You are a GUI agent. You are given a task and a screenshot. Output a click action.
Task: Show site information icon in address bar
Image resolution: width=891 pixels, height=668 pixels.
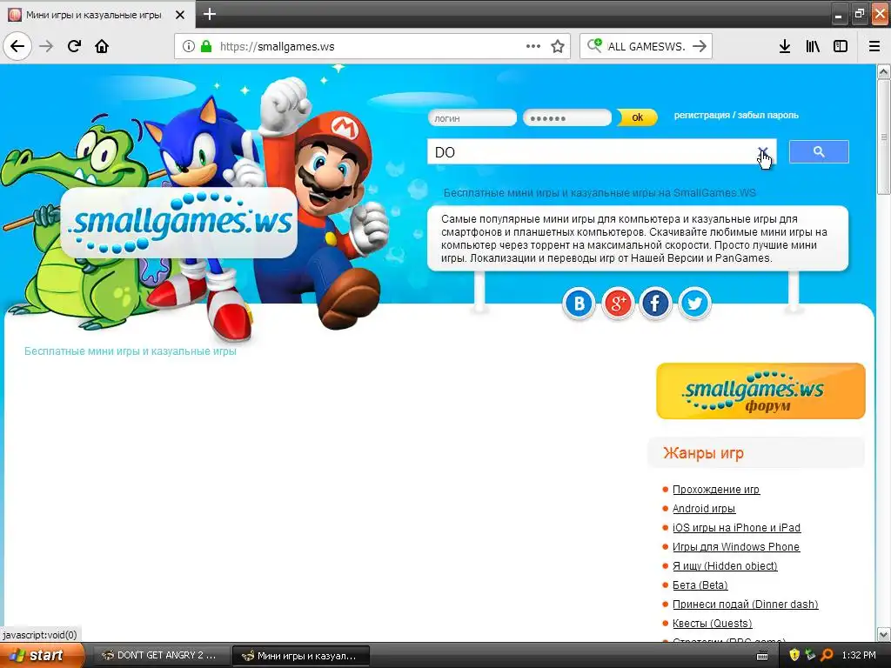(x=189, y=46)
